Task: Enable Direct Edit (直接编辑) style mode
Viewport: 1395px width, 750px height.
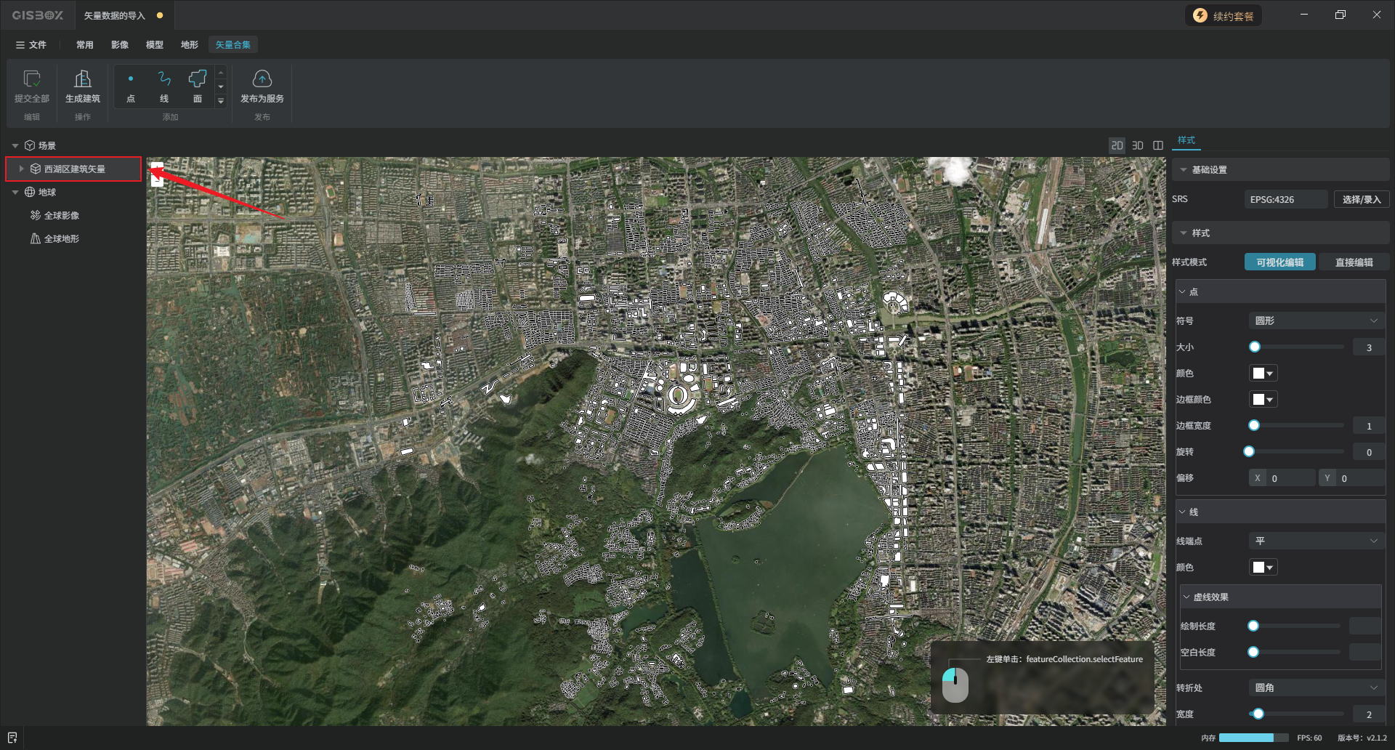Action: point(1353,262)
